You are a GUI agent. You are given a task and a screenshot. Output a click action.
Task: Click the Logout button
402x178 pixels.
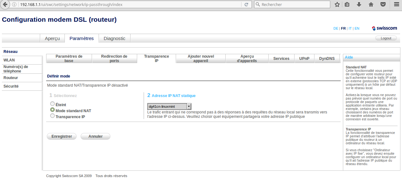386,38
